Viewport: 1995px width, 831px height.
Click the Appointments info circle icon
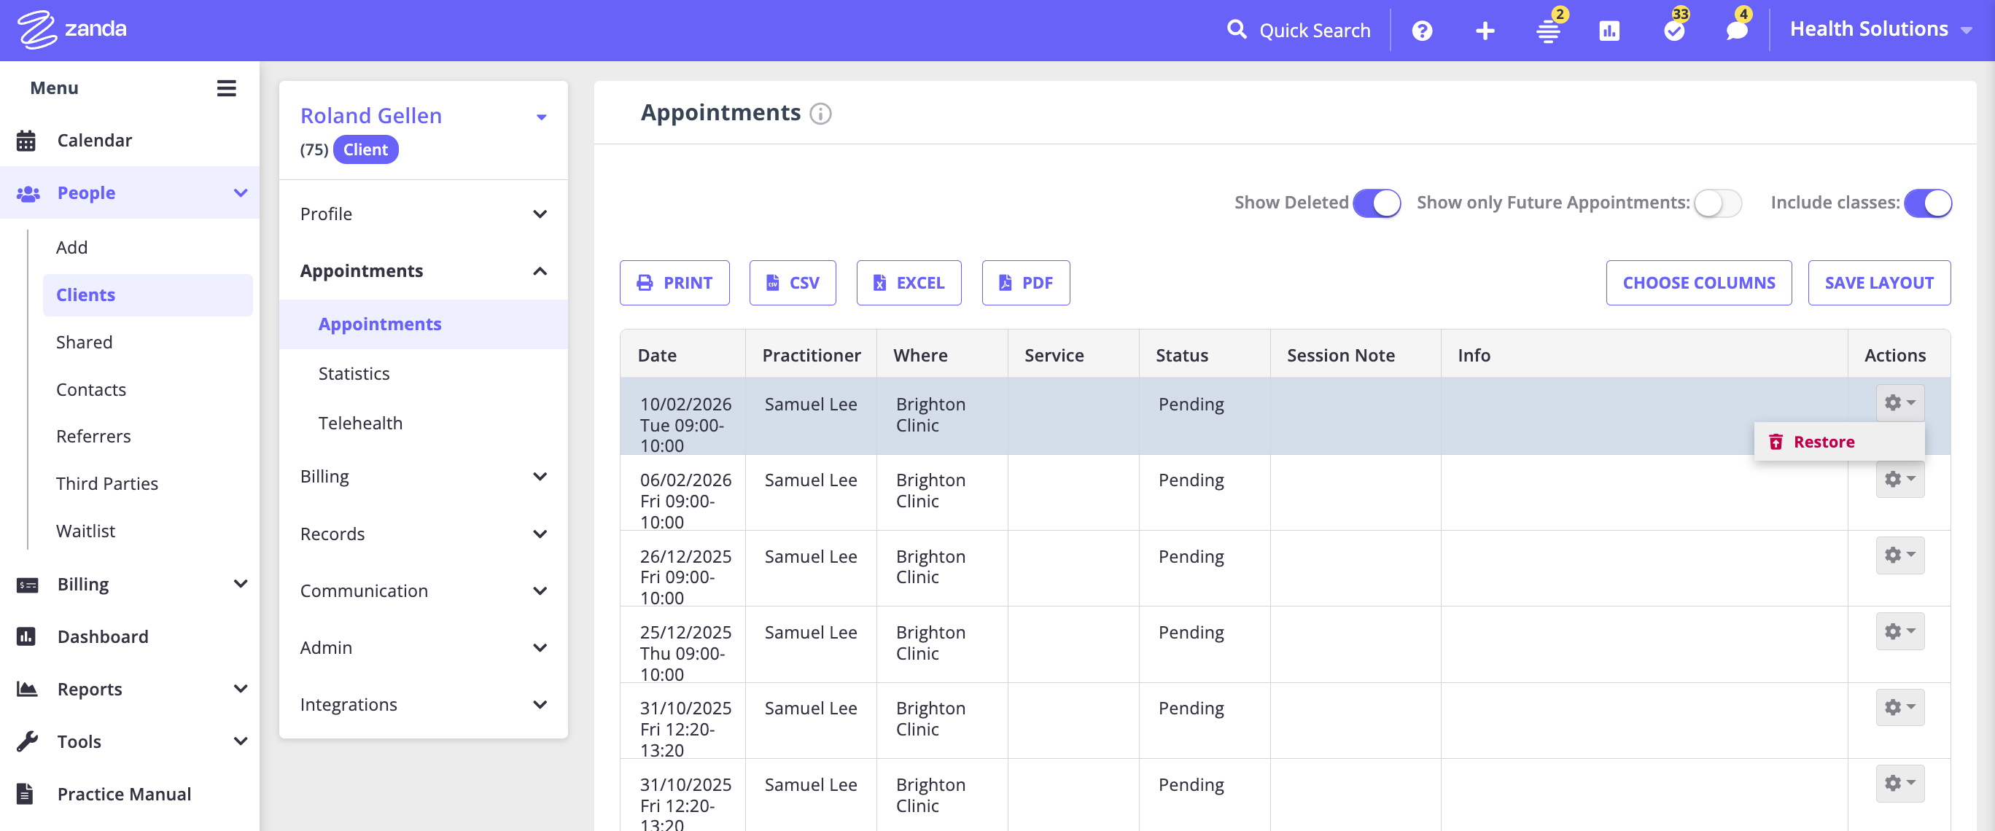[820, 114]
